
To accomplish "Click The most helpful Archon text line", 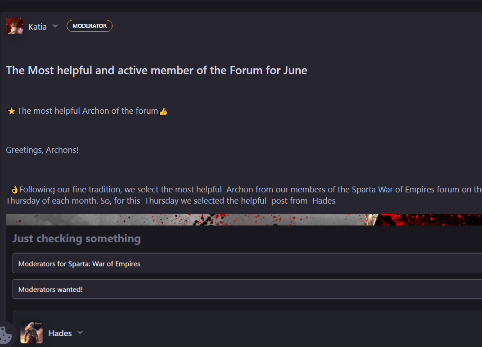I will click(88, 111).
